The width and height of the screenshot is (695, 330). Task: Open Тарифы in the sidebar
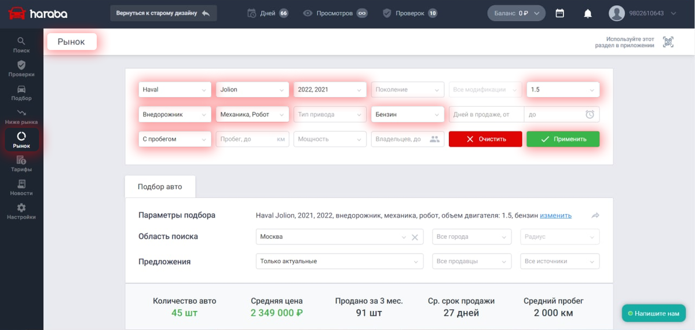coord(21,164)
